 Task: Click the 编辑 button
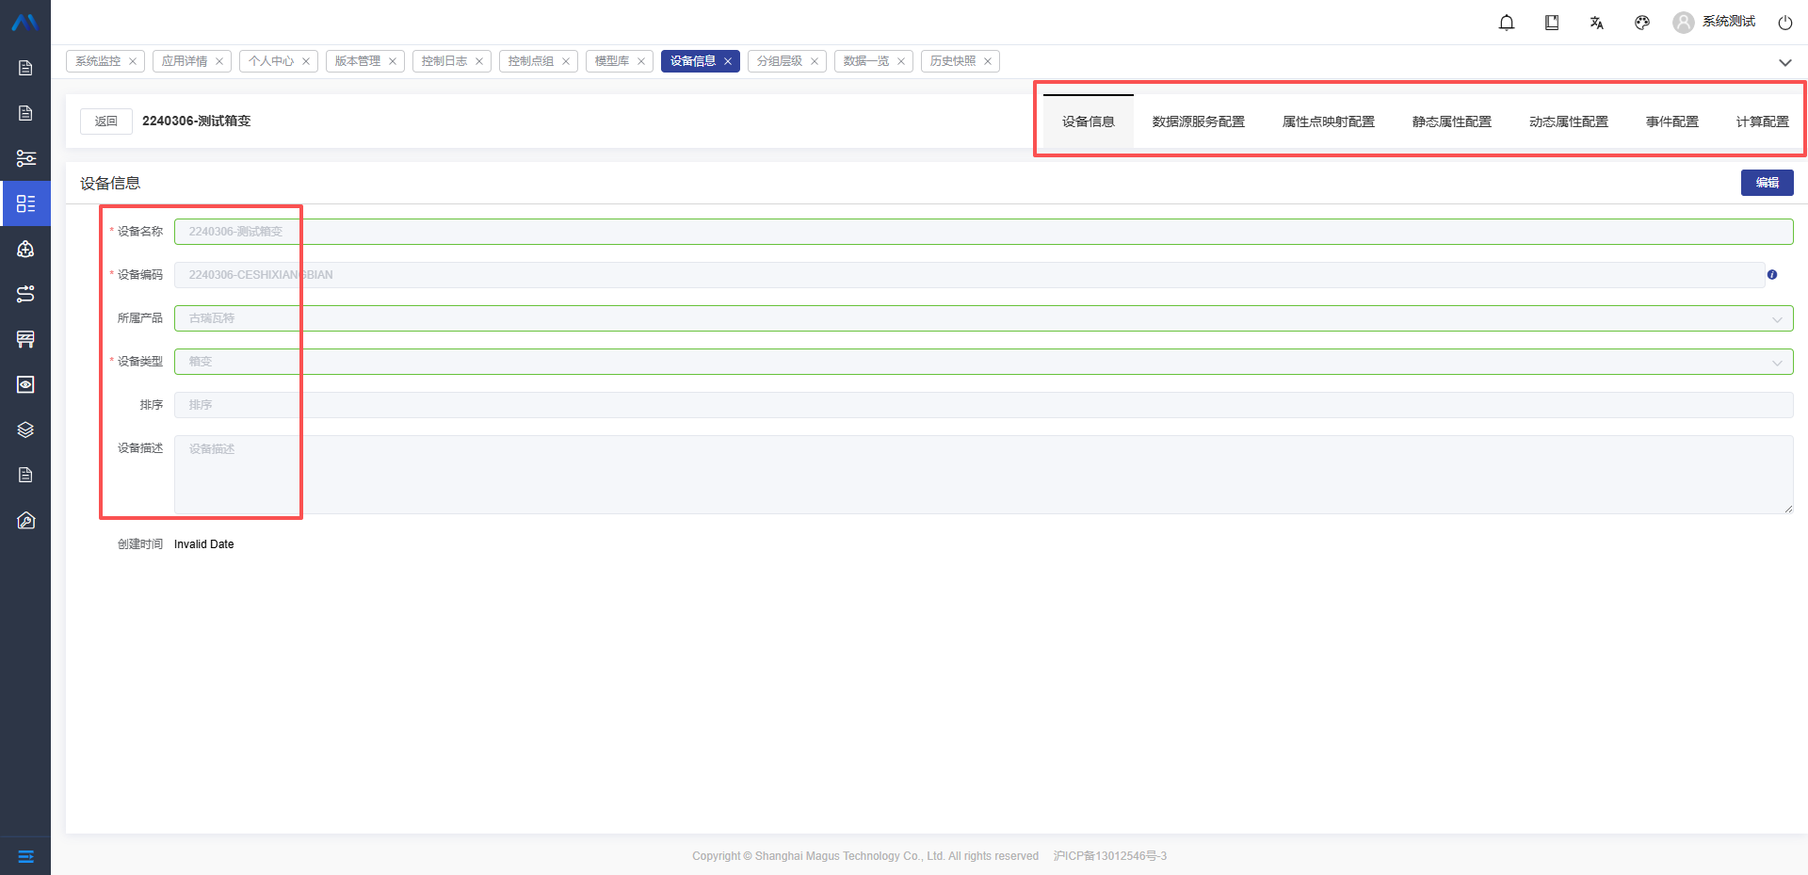point(1767,183)
